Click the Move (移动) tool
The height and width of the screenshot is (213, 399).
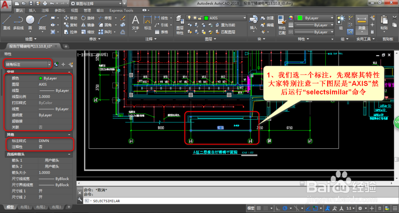(71, 18)
